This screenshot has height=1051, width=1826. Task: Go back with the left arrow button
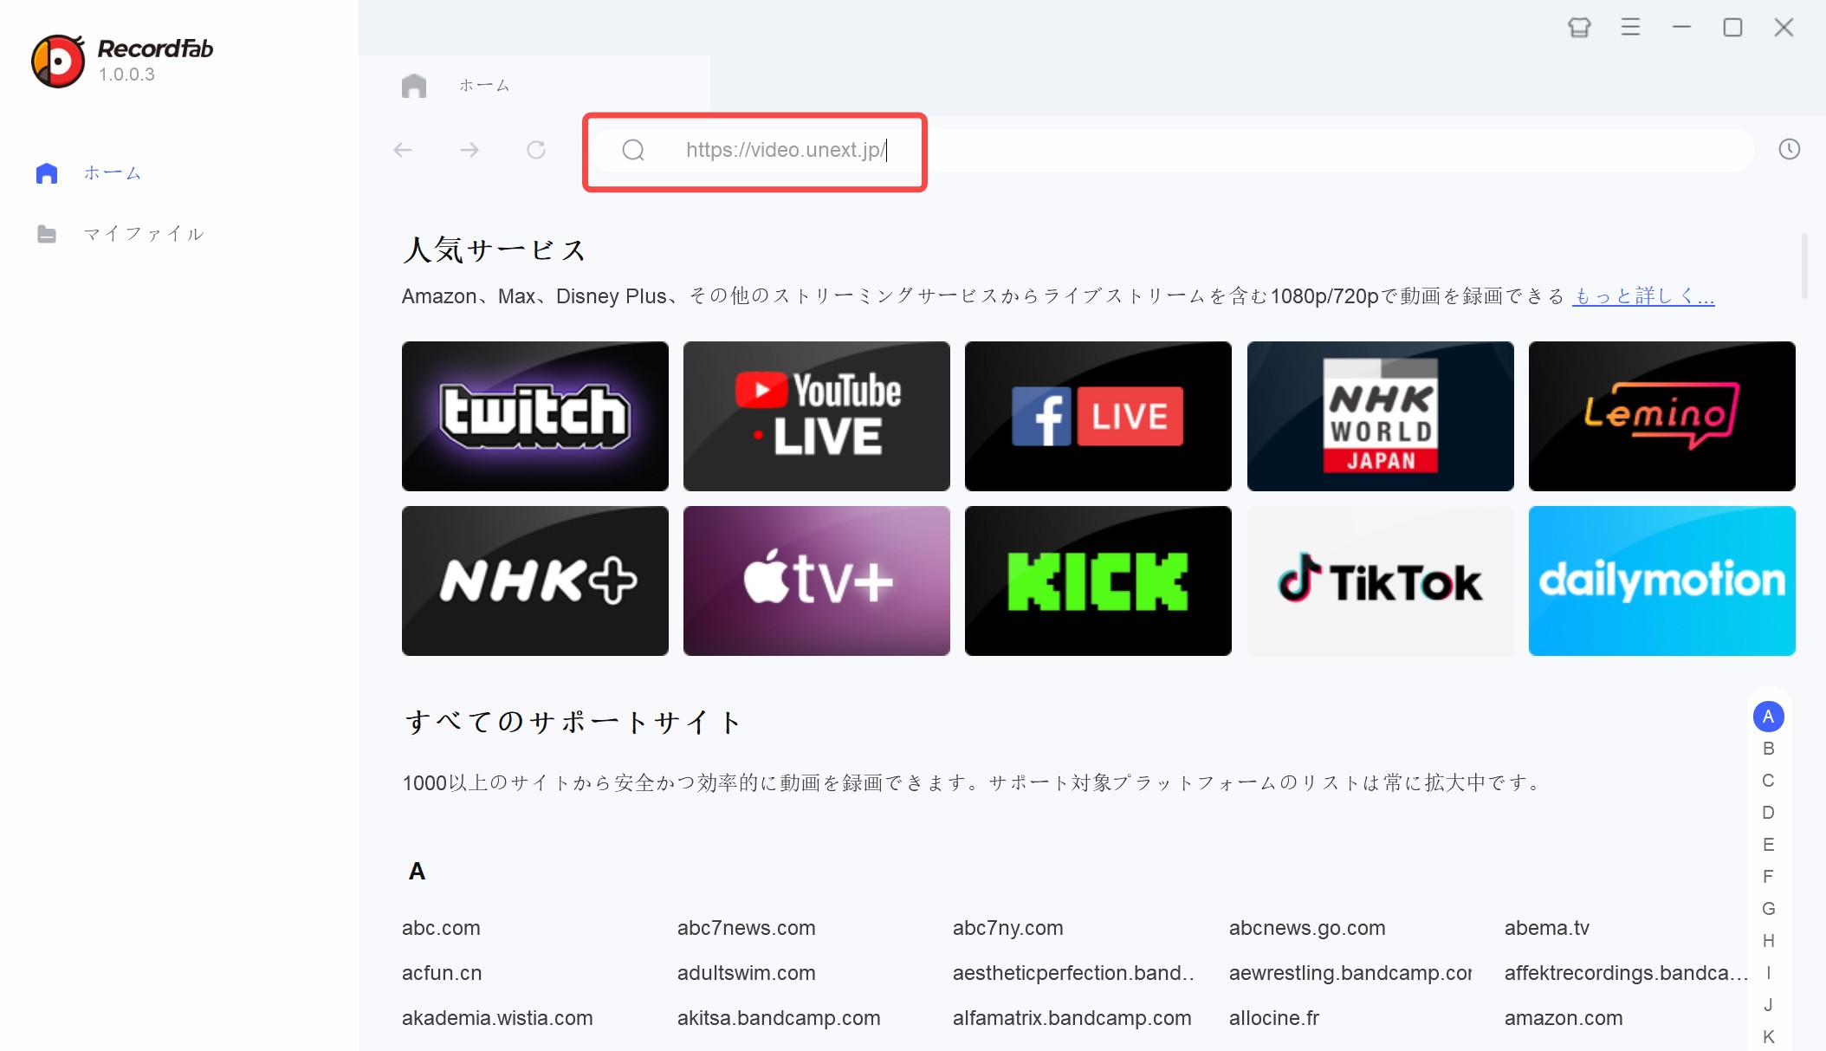pyautogui.click(x=403, y=150)
